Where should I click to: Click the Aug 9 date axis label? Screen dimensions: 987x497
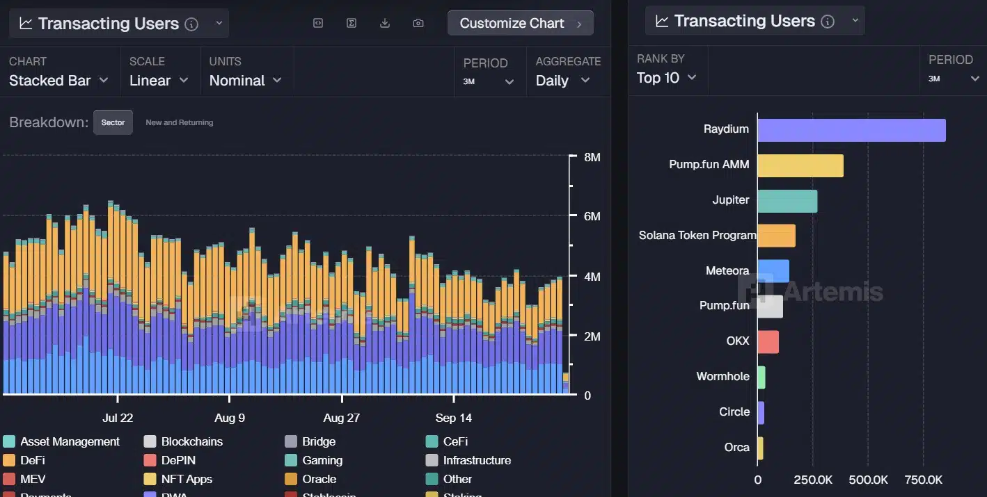(x=230, y=418)
